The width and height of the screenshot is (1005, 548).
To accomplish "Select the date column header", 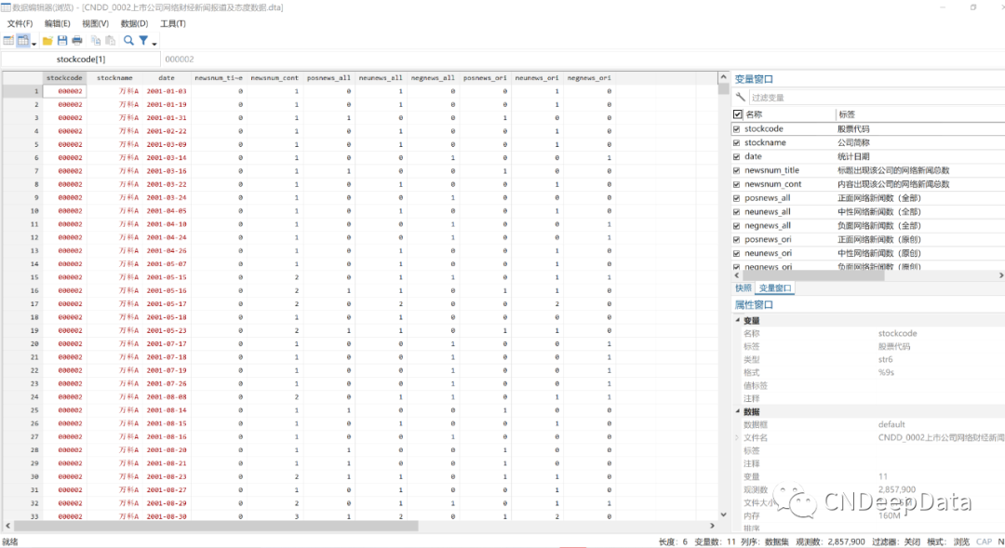I will (167, 77).
